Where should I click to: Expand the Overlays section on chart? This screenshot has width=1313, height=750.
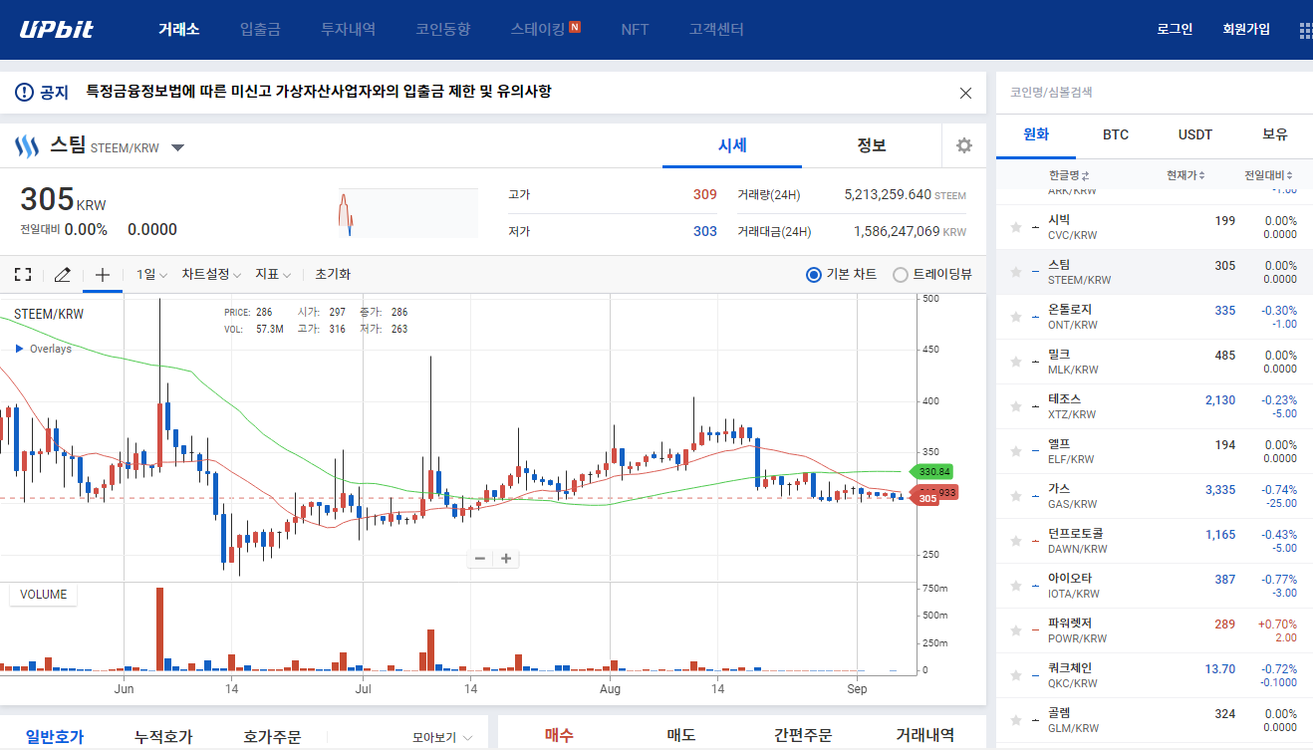click(x=43, y=349)
